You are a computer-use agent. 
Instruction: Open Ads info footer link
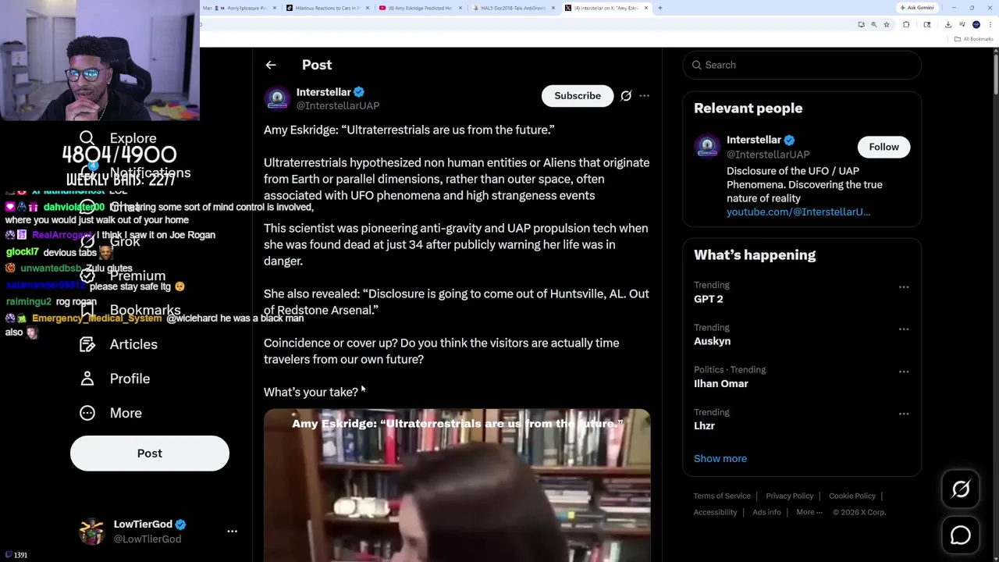point(766,512)
